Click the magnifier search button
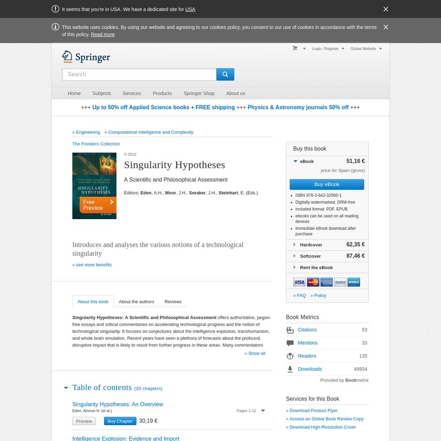This screenshot has width=441, height=441. 225,74
